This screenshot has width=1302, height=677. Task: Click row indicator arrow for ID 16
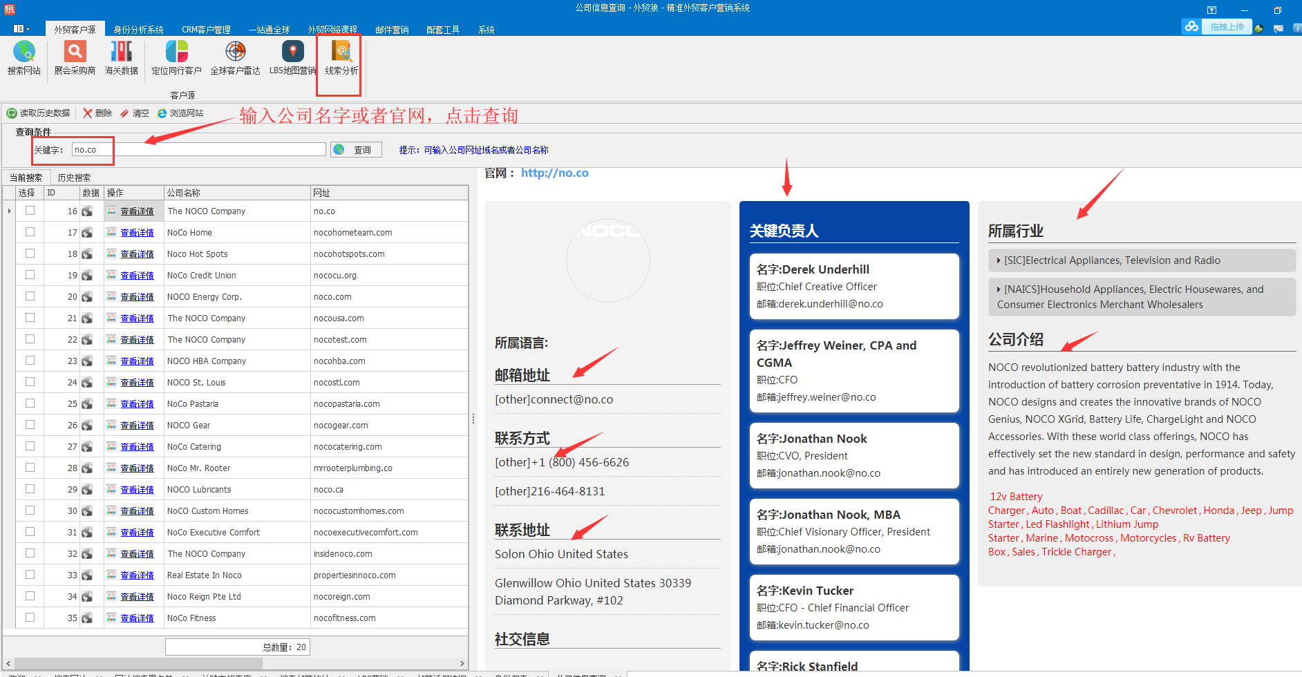9,211
